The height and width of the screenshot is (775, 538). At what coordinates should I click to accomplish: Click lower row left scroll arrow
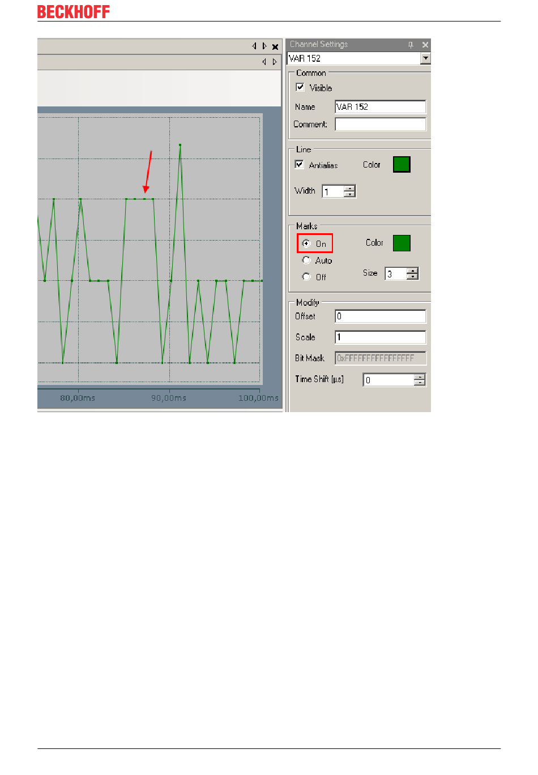[264, 62]
